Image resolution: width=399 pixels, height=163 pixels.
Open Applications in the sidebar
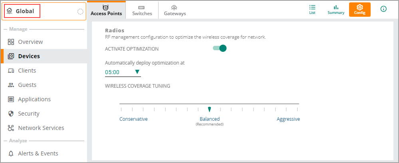click(x=34, y=99)
